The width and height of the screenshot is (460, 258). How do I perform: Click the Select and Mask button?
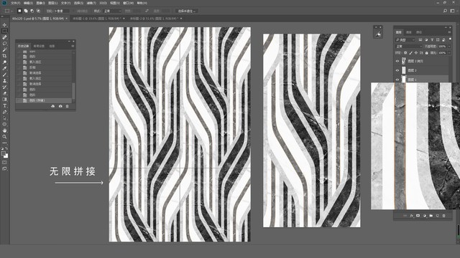[x=187, y=11]
